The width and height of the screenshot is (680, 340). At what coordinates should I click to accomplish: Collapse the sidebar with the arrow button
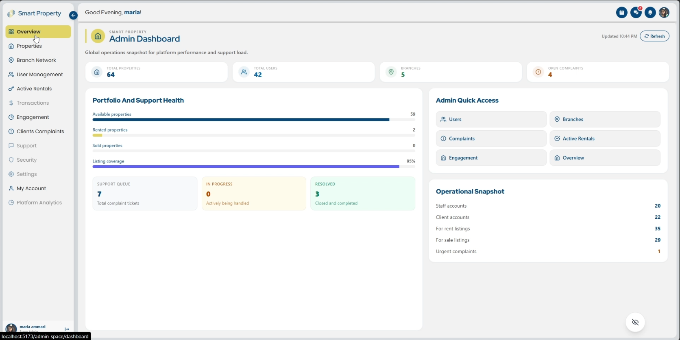pyautogui.click(x=73, y=15)
